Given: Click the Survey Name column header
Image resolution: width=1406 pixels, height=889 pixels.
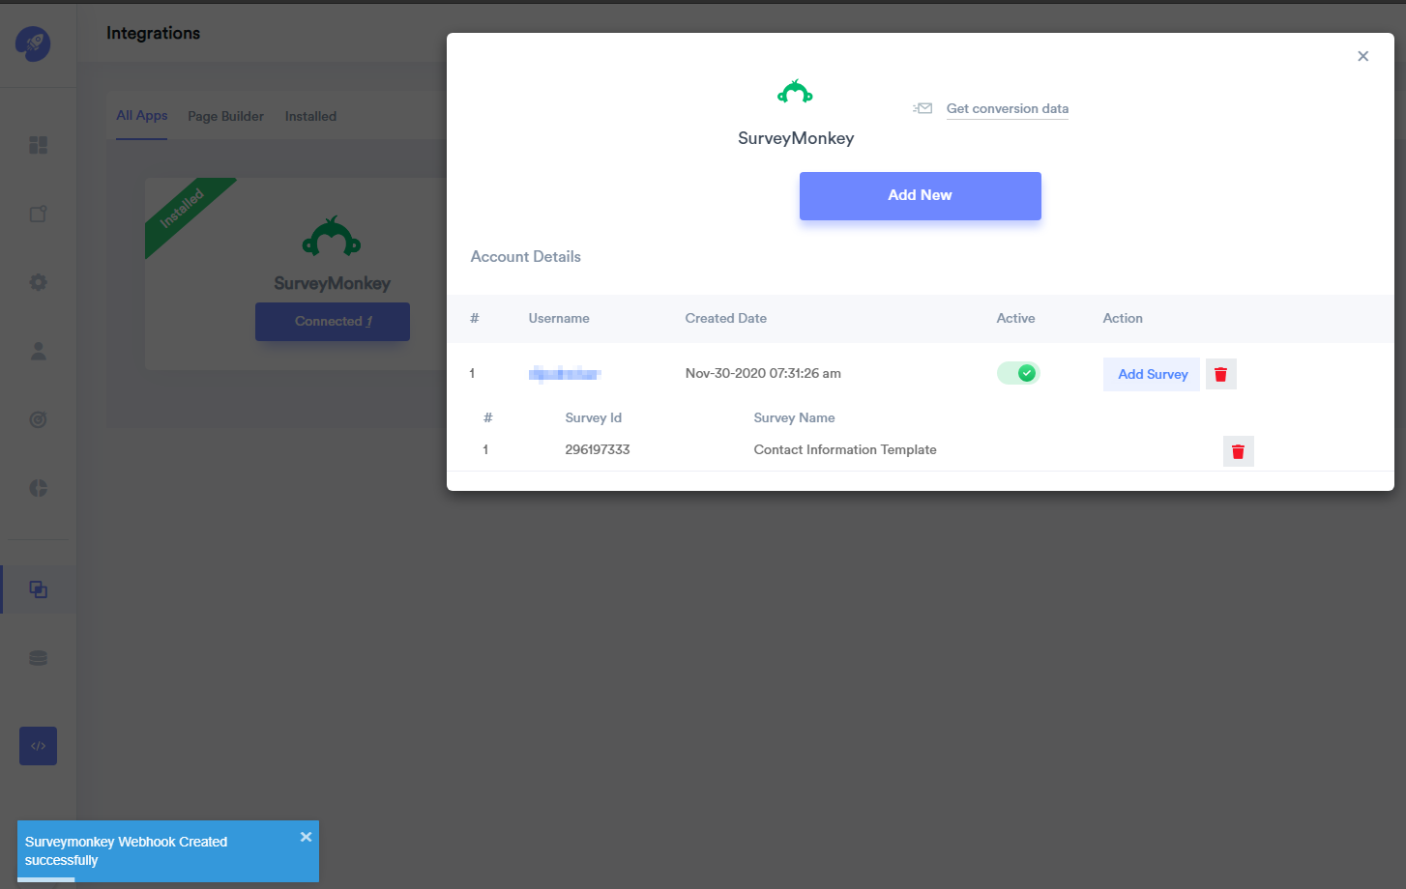Looking at the screenshot, I should (795, 417).
